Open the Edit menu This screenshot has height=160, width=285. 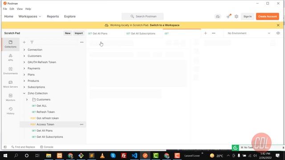click(12, 9)
